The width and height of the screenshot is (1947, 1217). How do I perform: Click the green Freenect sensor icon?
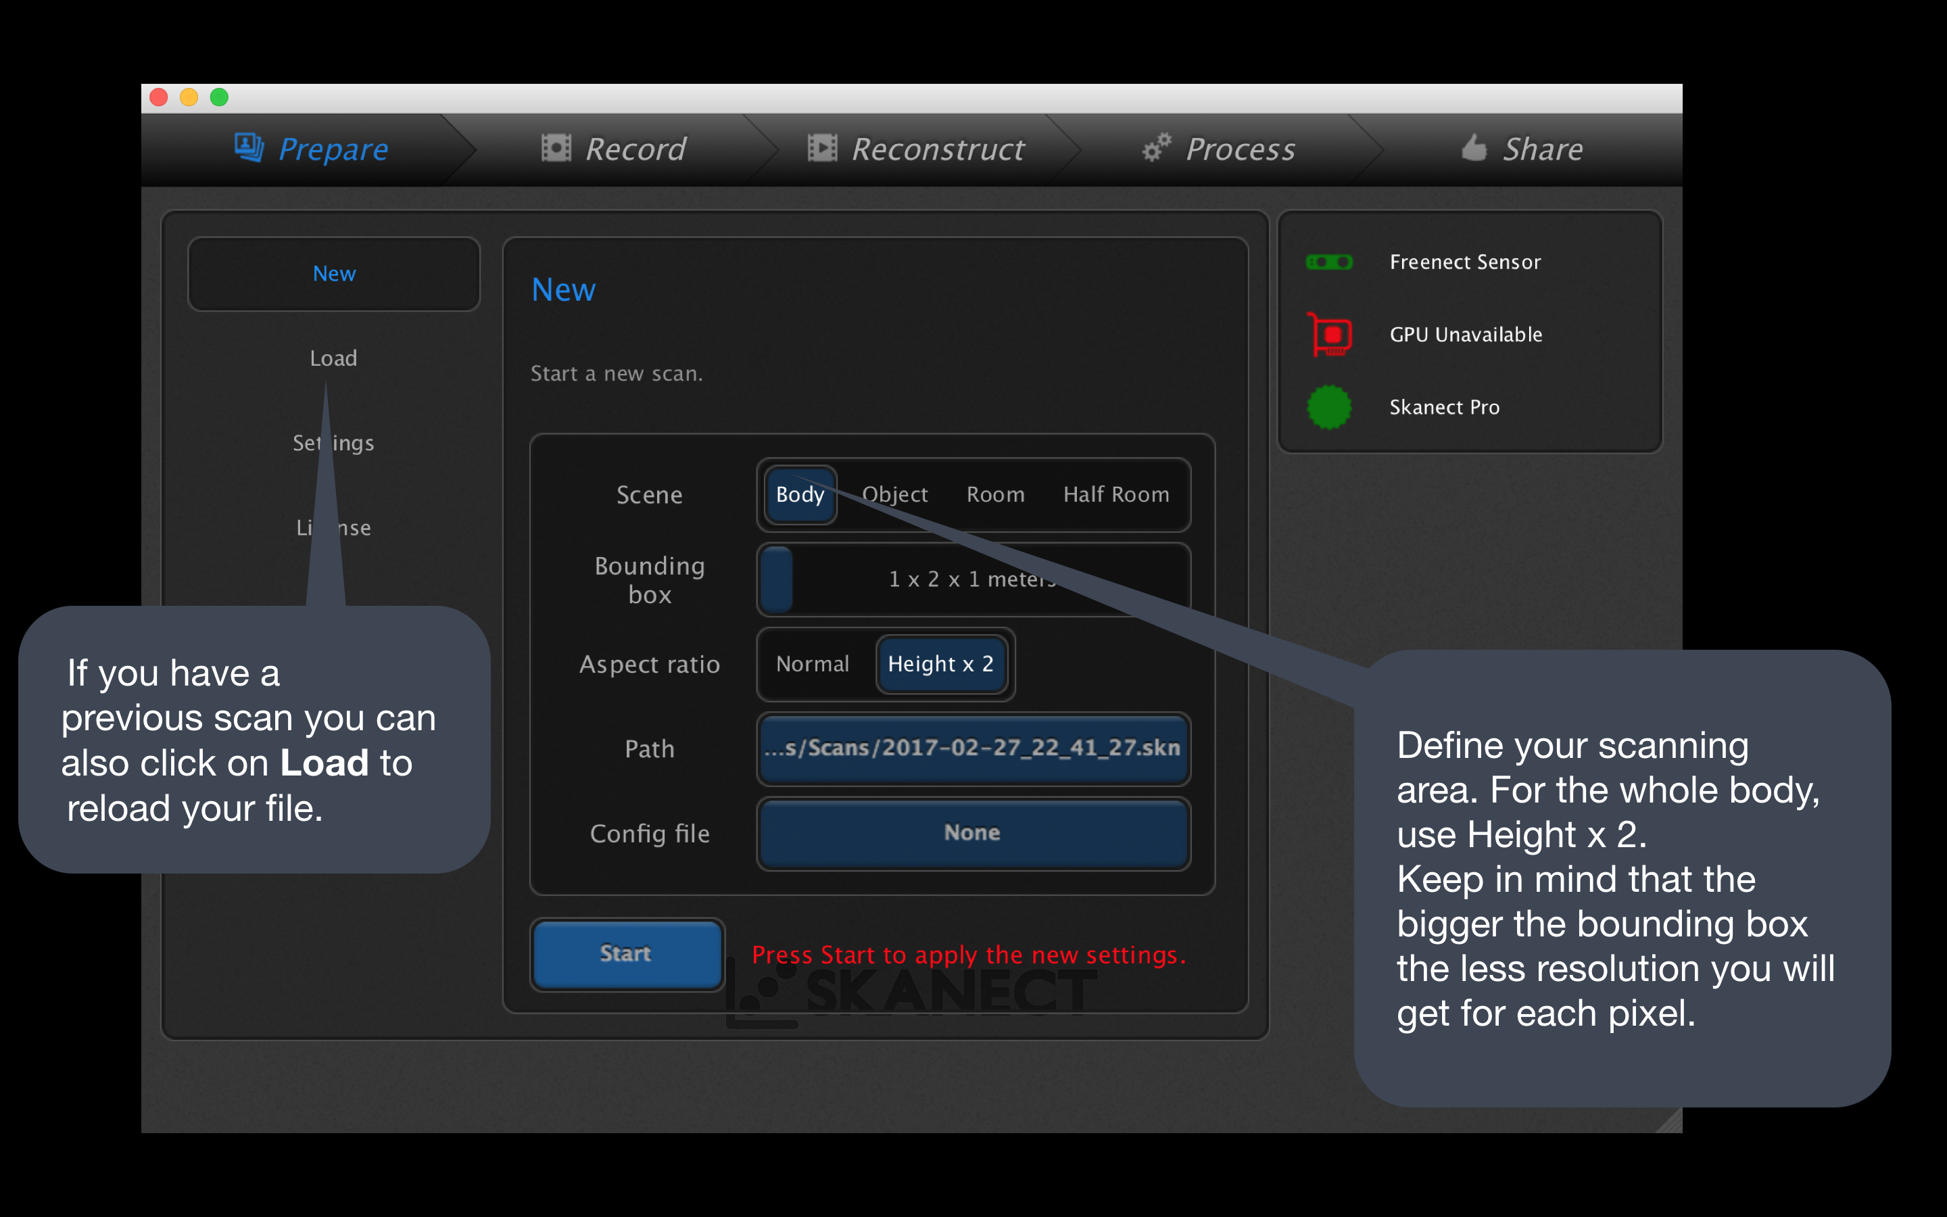tap(1329, 262)
